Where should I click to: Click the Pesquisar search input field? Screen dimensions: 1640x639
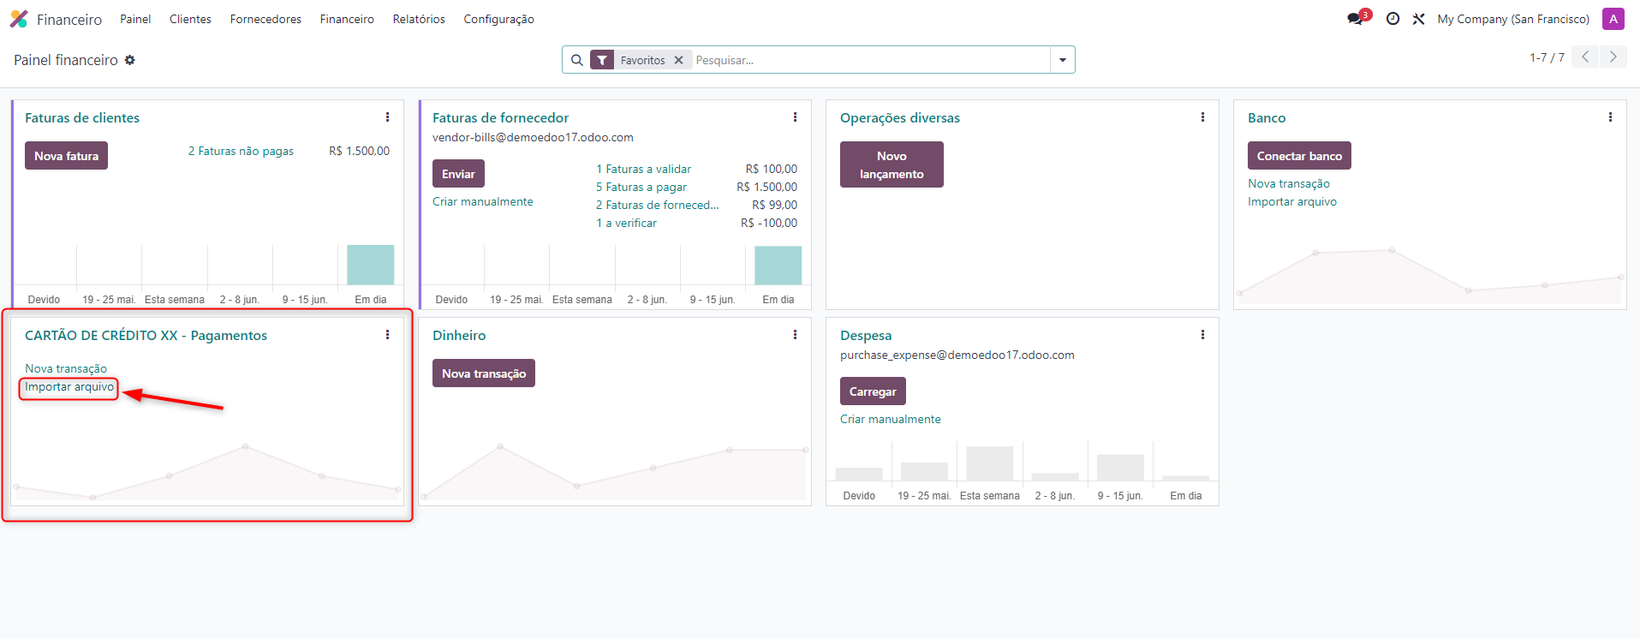[871, 60]
